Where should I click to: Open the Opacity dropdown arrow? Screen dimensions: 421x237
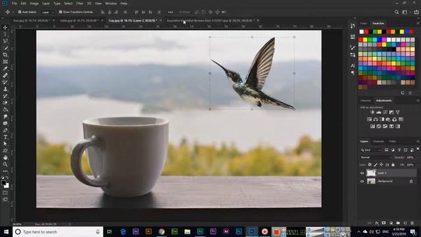click(416, 157)
